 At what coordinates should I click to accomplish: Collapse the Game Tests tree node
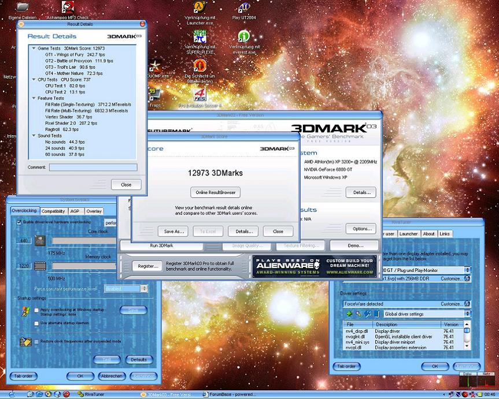tap(34, 49)
